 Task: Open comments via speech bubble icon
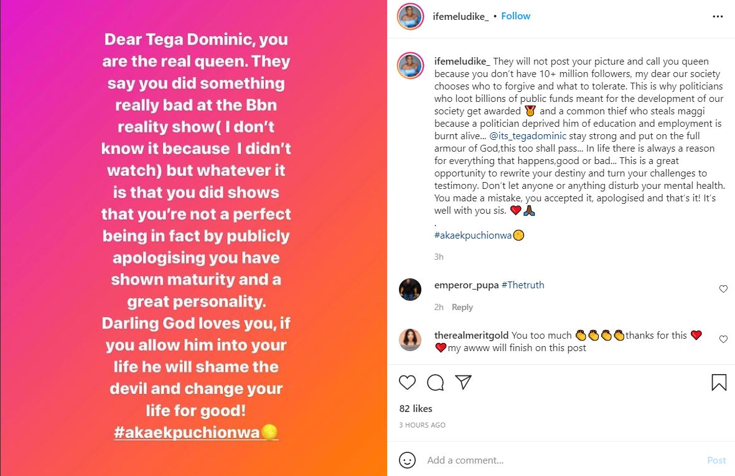pyautogui.click(x=436, y=382)
